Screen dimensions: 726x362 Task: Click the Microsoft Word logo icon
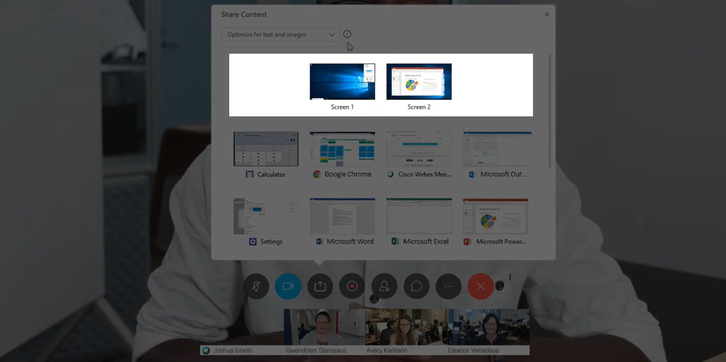coord(319,242)
